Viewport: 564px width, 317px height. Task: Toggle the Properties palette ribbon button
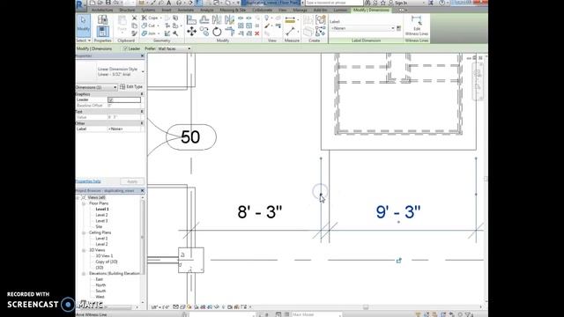pyautogui.click(x=102, y=32)
